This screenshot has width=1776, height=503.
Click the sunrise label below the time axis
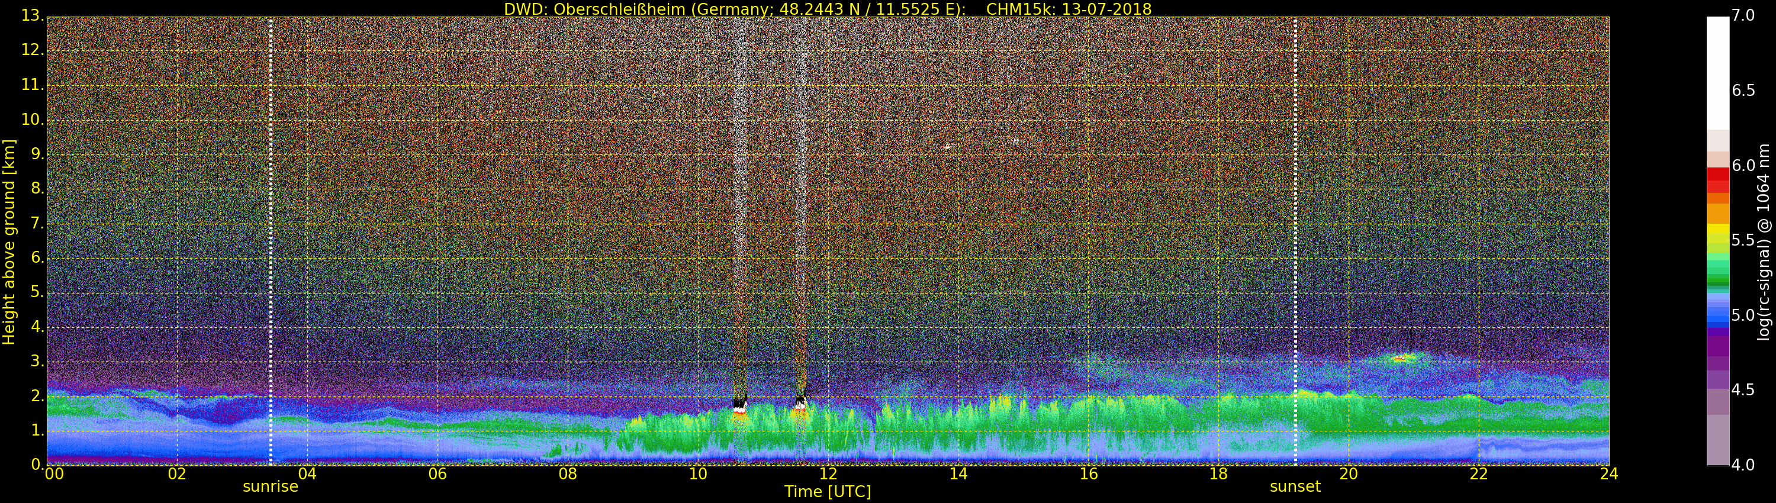(271, 486)
